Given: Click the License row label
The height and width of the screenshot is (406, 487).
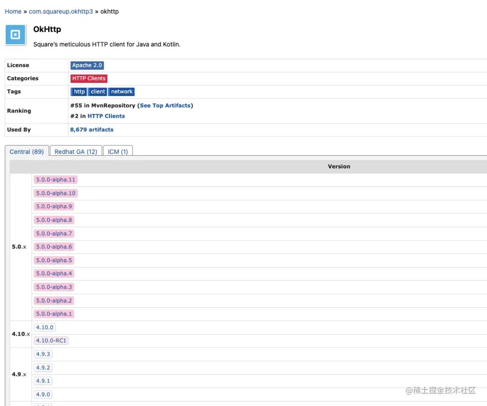Looking at the screenshot, I should click(18, 65).
